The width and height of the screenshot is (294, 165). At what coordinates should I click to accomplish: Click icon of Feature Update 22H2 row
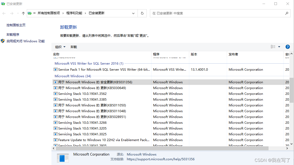tap(55, 140)
